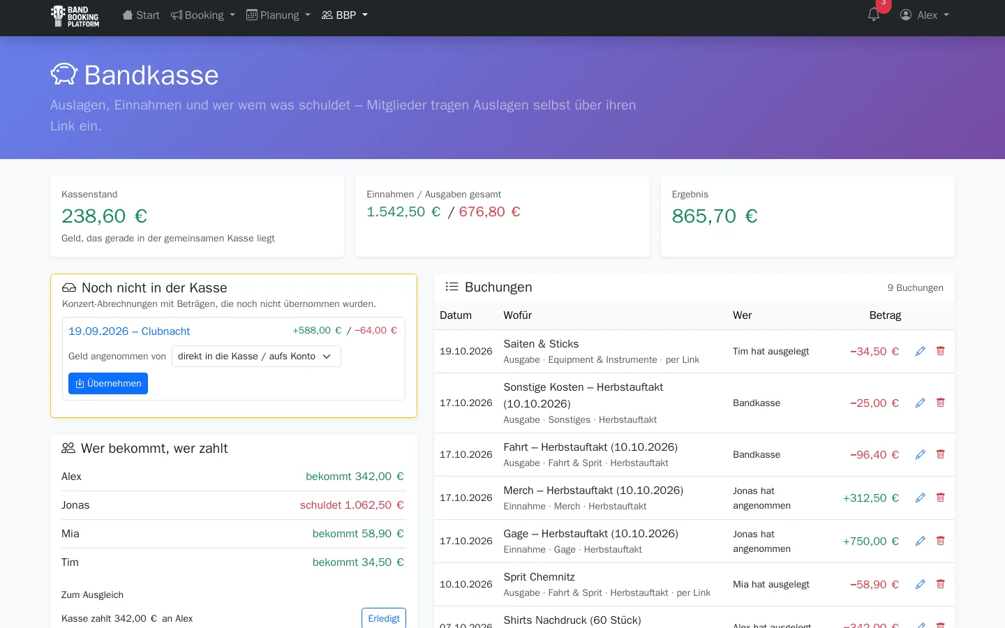Screen dimensions: 1005x628
Task: Expand the Planung menu
Action: tap(278, 15)
